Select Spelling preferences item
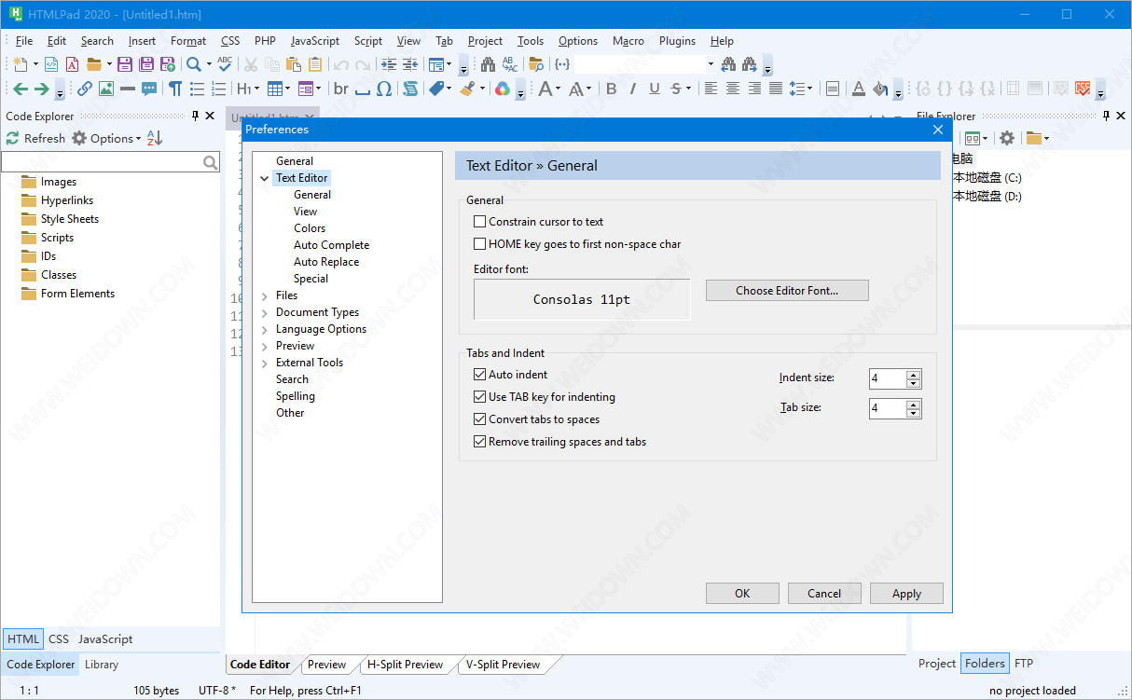 point(296,396)
